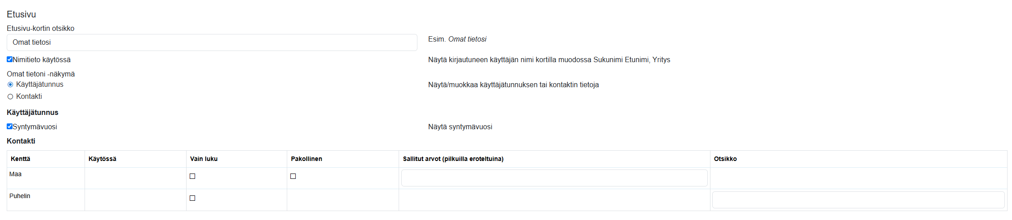1012x220 pixels.
Task: Disable the Syntymävuosi checkbox
Action: pyautogui.click(x=9, y=127)
